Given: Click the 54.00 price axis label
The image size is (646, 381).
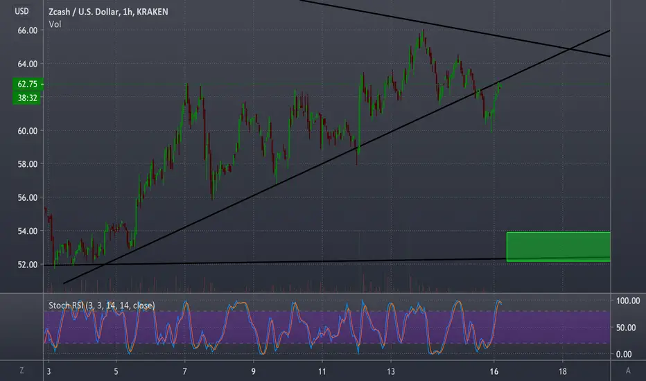Looking at the screenshot, I should (x=27, y=231).
